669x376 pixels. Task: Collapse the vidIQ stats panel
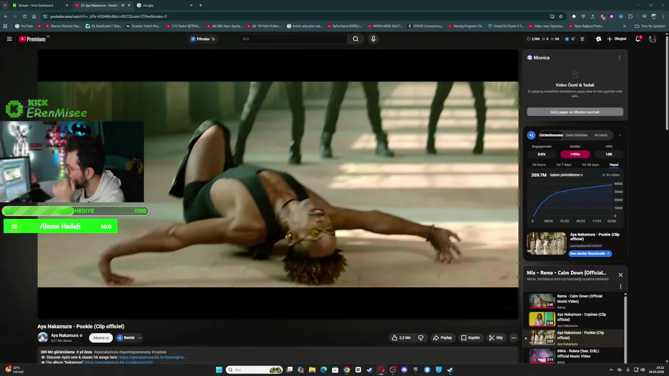click(x=620, y=135)
